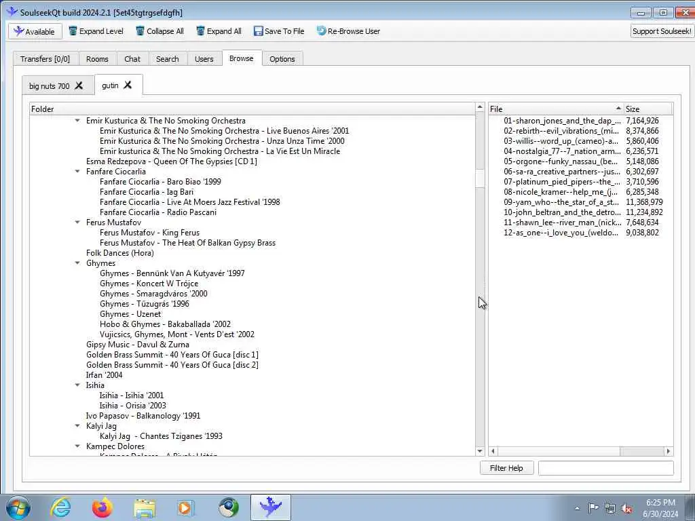The image size is (695, 521).
Task: Open the Transfers [0/0] tab
Action: coord(45,59)
